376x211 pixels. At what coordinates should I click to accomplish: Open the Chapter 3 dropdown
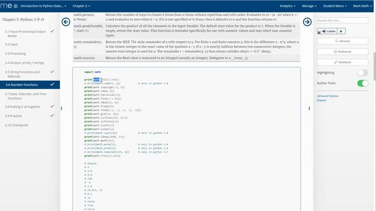pos(81,6)
